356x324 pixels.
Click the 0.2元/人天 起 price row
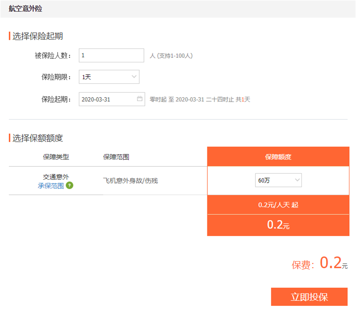(278, 205)
